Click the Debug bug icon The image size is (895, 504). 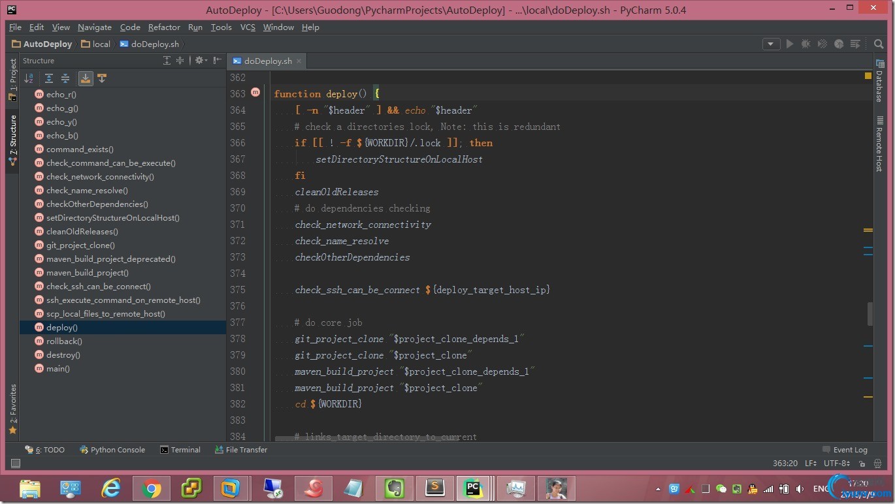pos(806,44)
